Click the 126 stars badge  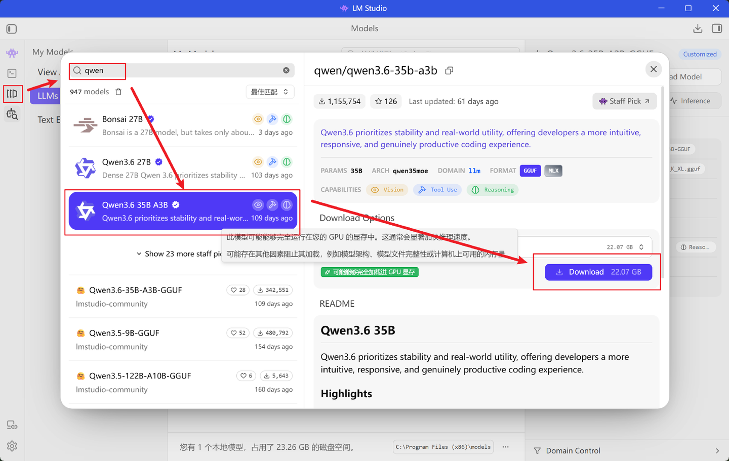click(386, 101)
